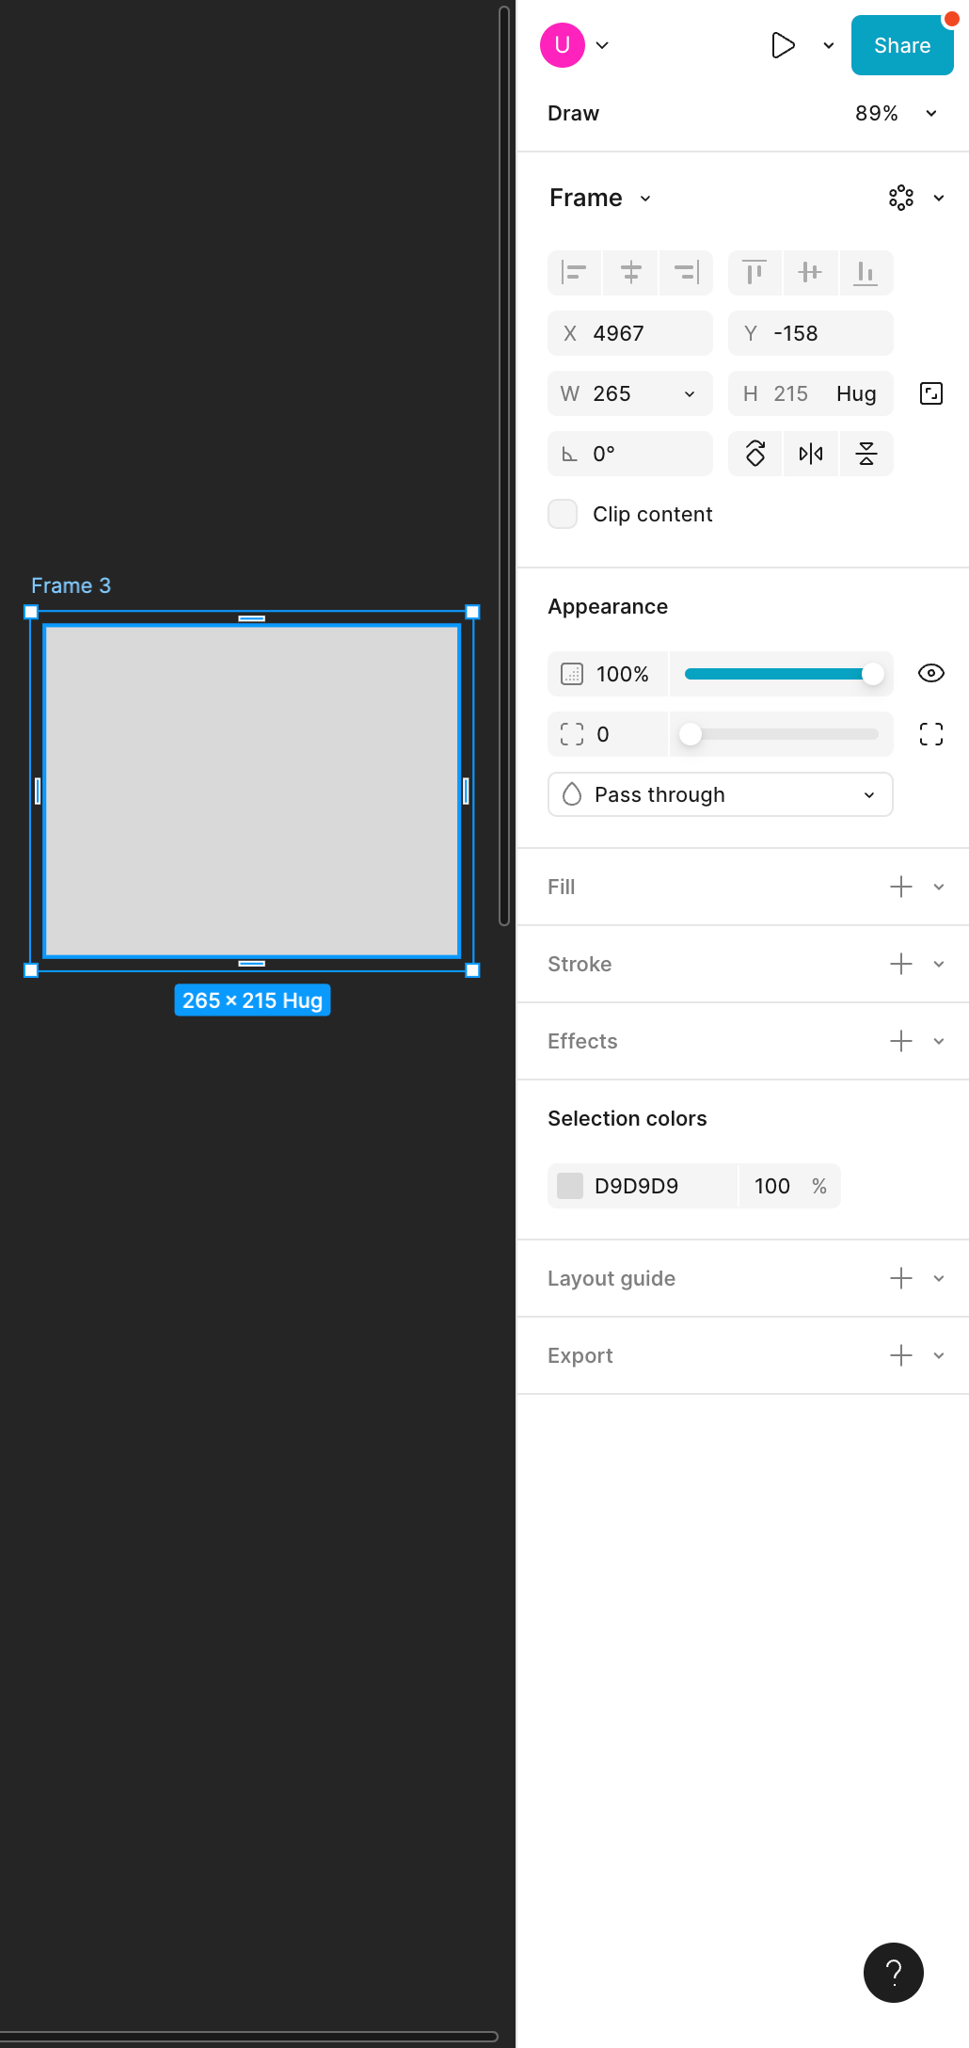Click the D9D9D9 hex value field
The image size is (969, 2048).
(636, 1186)
